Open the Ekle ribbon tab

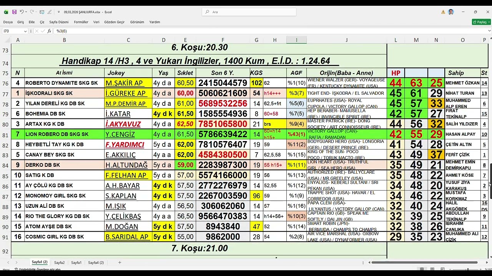(32, 22)
